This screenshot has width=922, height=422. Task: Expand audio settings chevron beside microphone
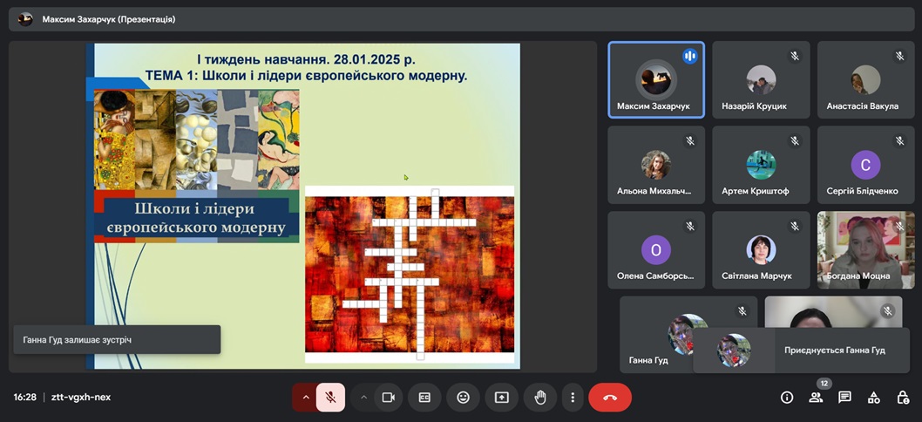305,398
